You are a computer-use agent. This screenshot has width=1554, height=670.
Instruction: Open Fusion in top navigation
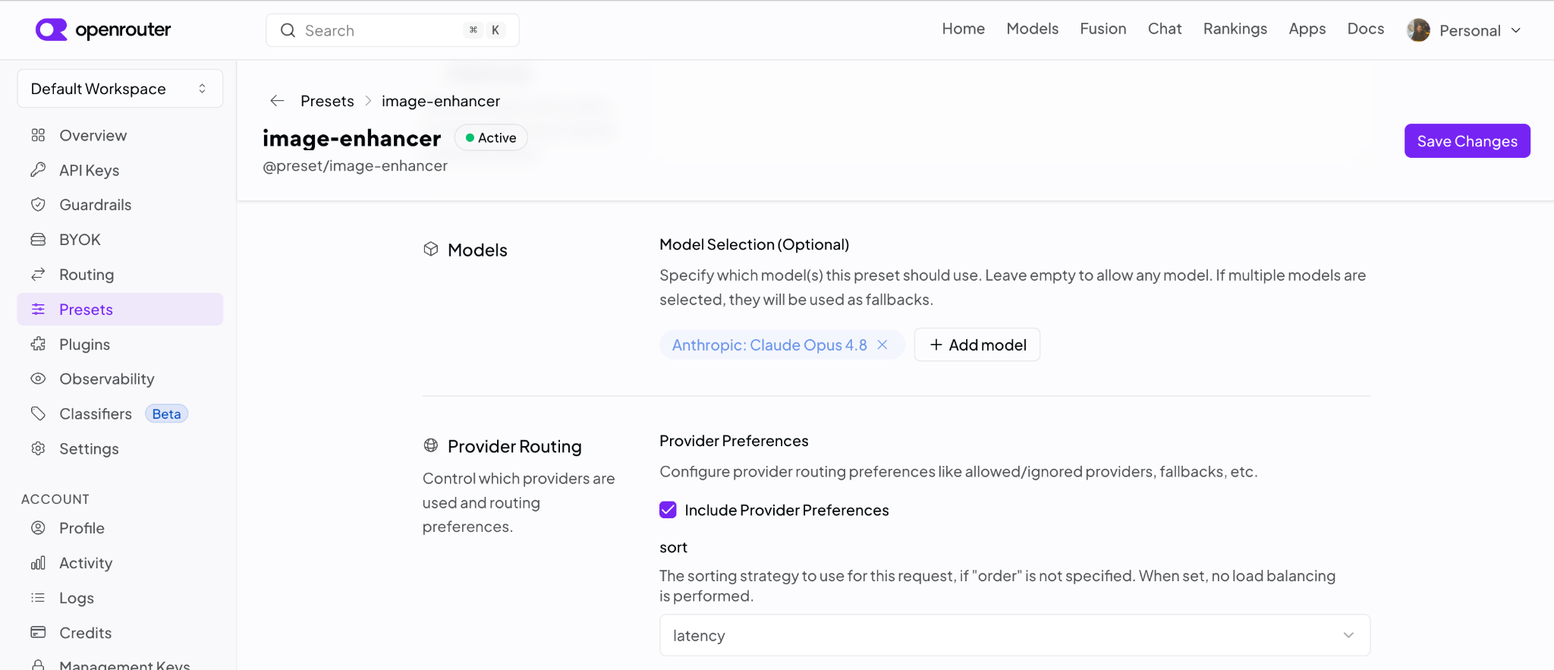1103,29
